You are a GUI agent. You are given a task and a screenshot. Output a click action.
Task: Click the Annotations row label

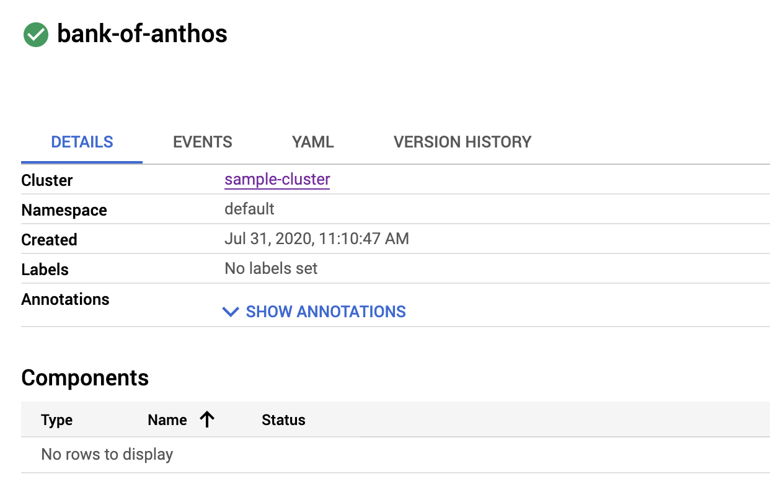pyautogui.click(x=65, y=299)
